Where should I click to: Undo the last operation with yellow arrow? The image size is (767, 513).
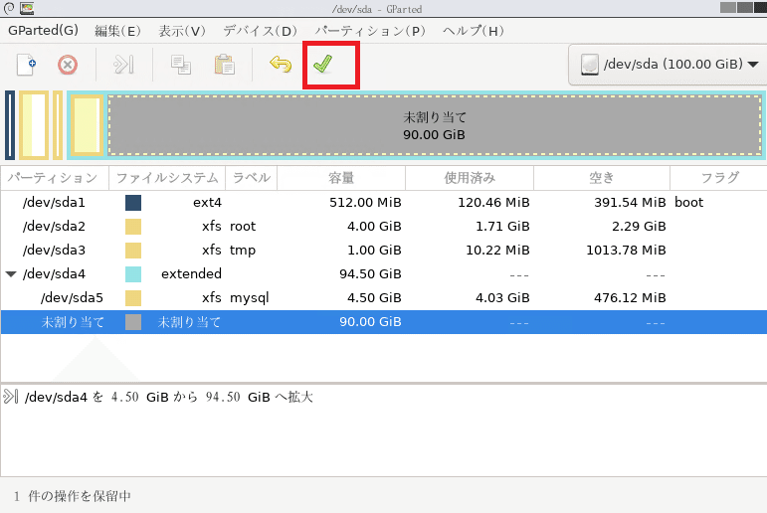point(281,64)
